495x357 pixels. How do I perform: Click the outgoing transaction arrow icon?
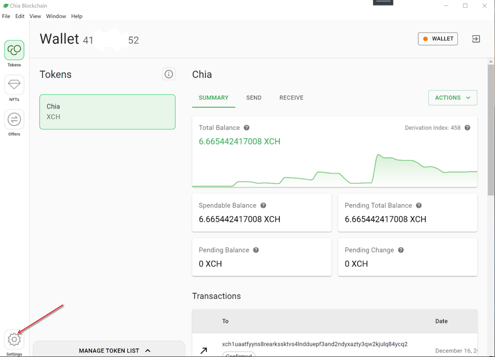(x=204, y=350)
